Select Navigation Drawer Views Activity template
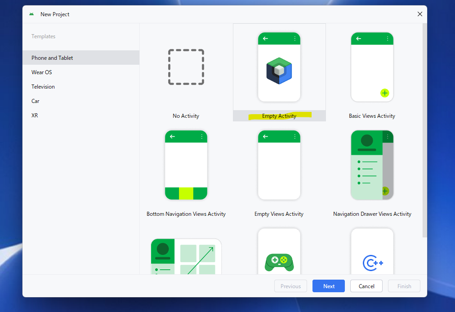Image resolution: width=455 pixels, height=312 pixels. tap(372, 165)
